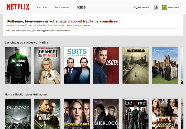Image resolution: width=186 pixels, height=129 pixels.
Task: Choose the Suits poster
Action: (x=77, y=65)
